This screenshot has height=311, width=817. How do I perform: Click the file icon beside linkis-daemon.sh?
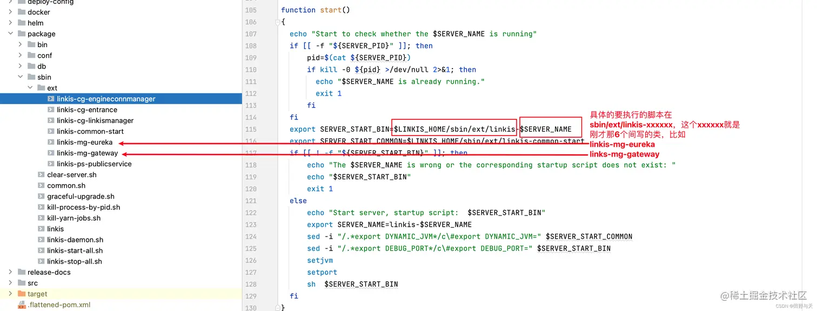tap(41, 240)
